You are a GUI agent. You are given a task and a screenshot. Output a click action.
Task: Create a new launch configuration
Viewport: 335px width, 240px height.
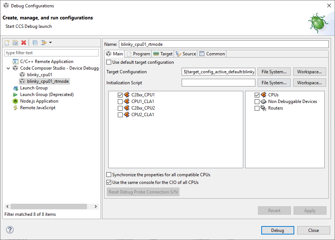click(x=7, y=43)
